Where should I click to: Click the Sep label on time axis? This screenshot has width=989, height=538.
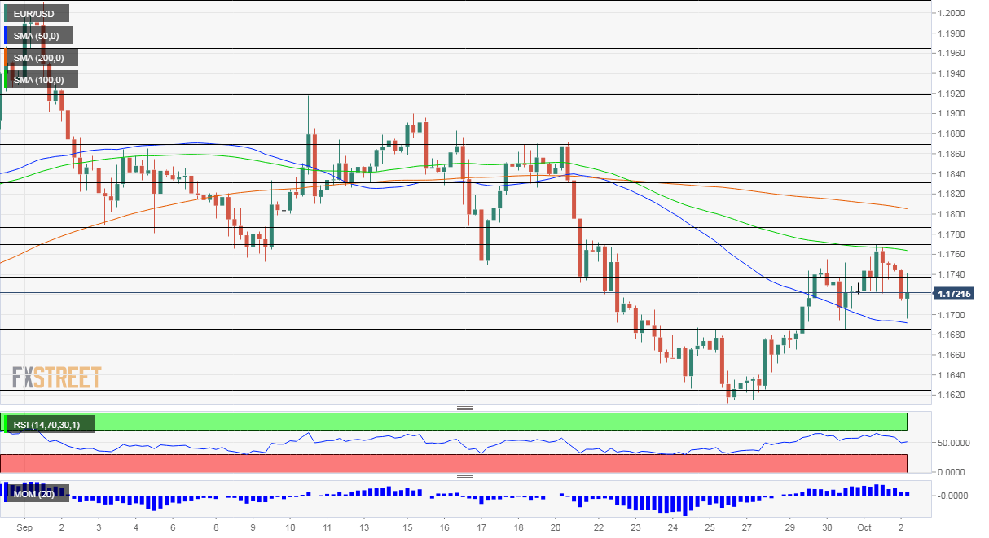tap(24, 527)
